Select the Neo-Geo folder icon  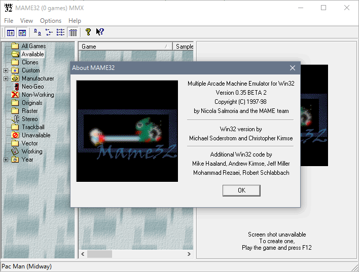click(15, 87)
